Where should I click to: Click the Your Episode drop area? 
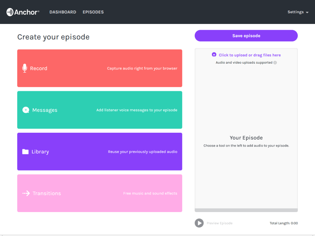pos(246,138)
